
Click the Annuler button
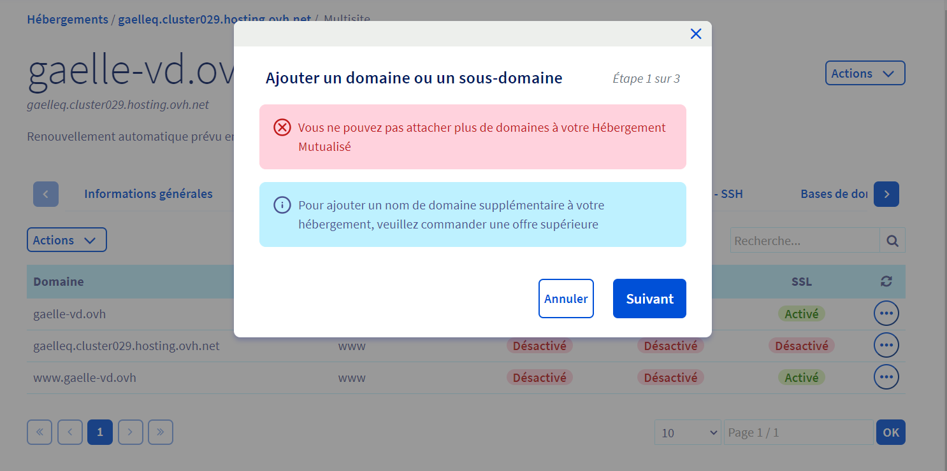[x=565, y=299]
